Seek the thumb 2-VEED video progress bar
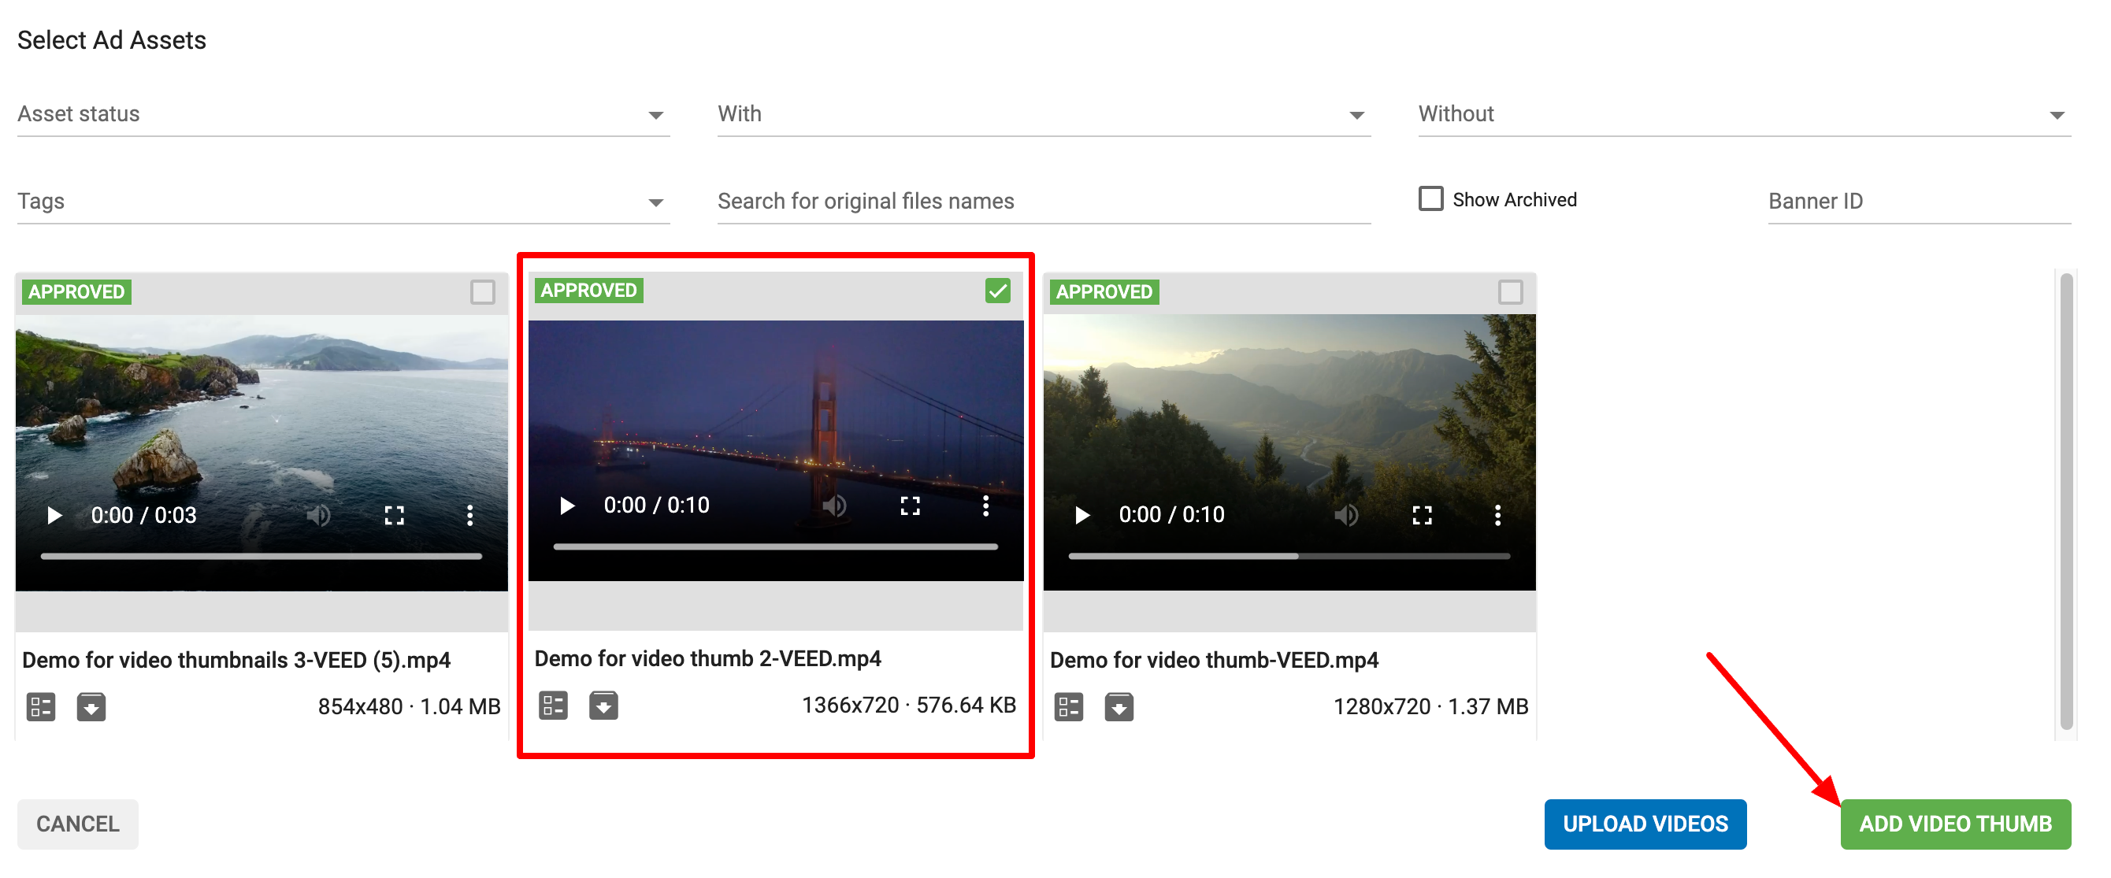Image resolution: width=2111 pixels, height=878 pixels. [x=775, y=546]
